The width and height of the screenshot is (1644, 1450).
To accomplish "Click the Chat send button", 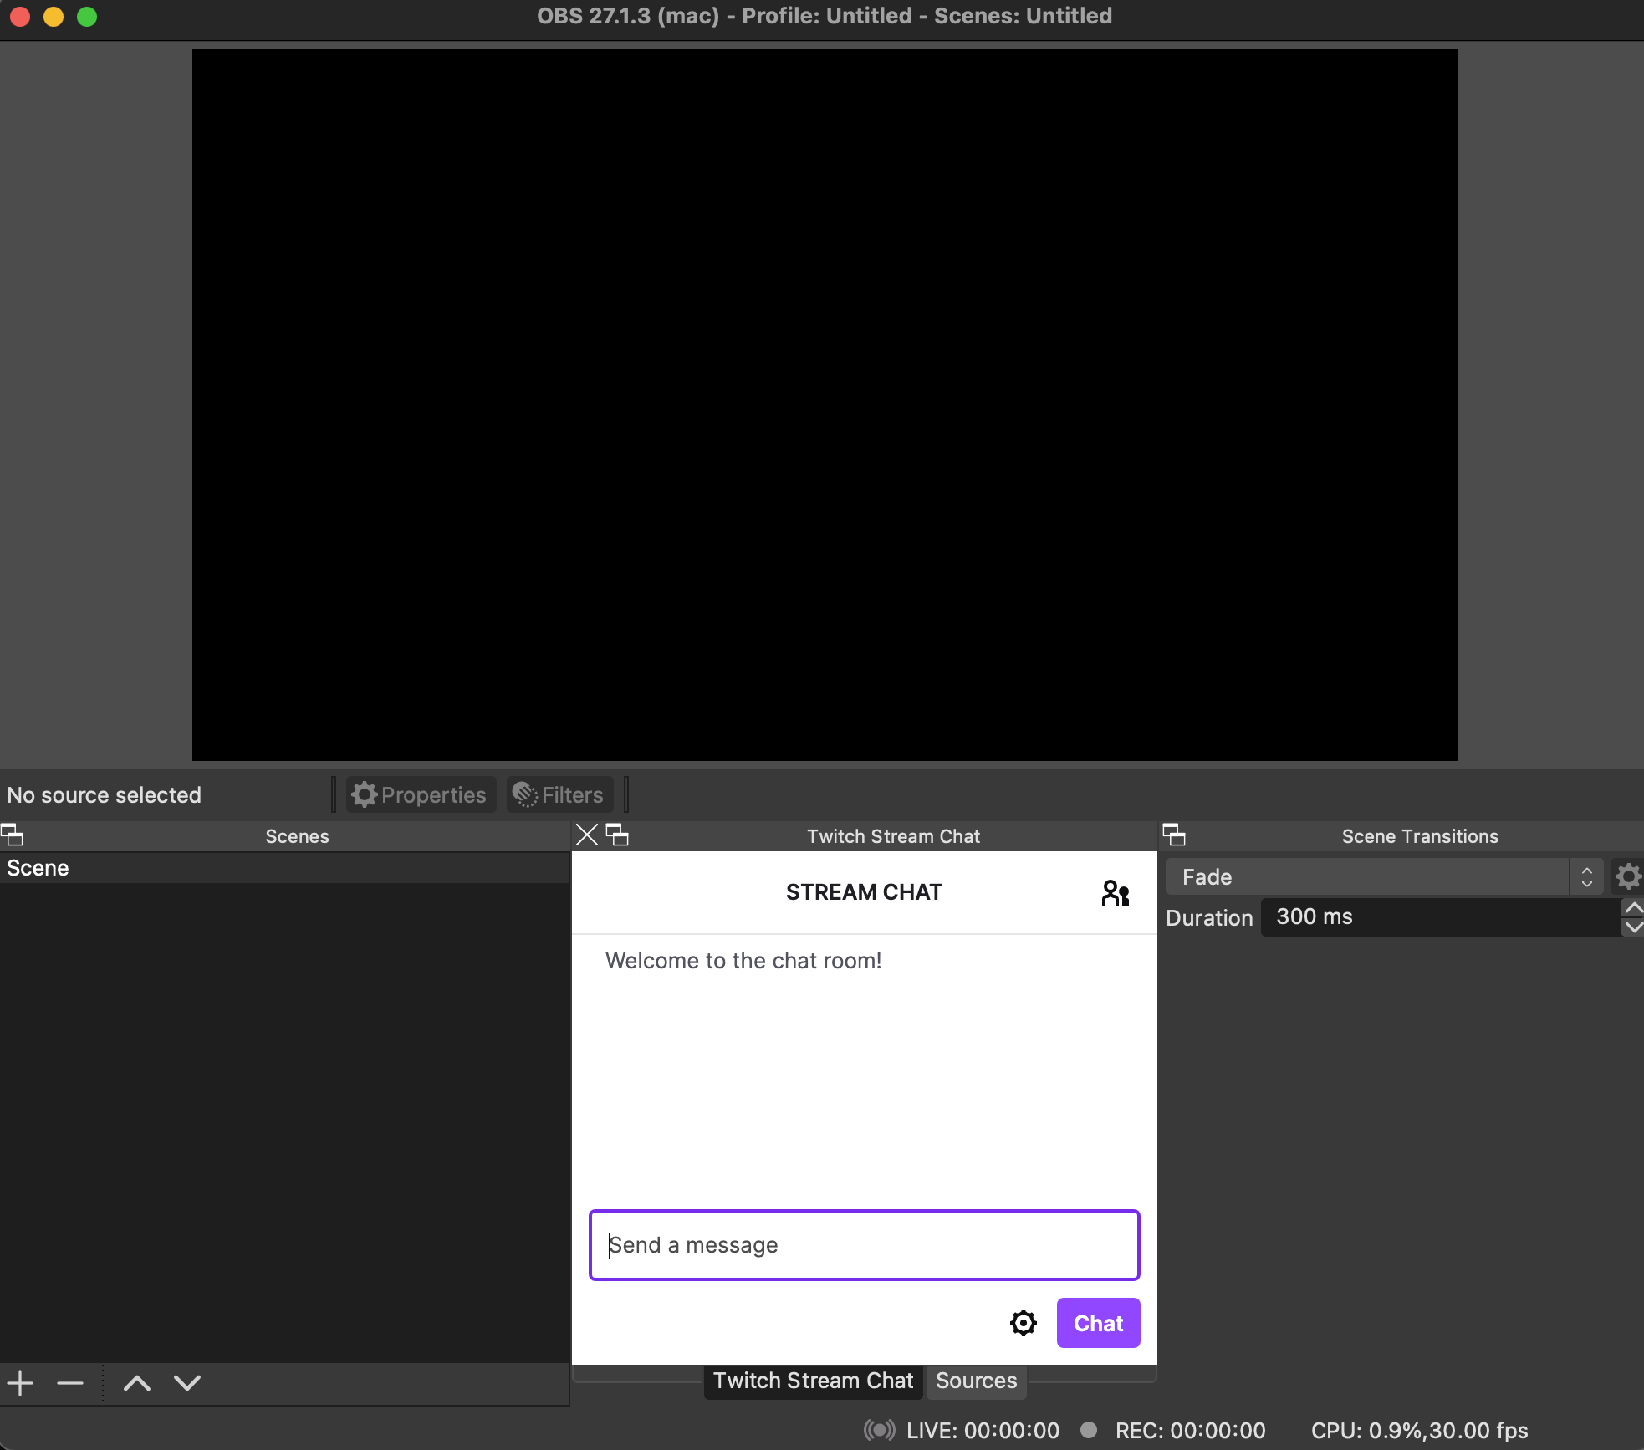I will 1098,1323.
